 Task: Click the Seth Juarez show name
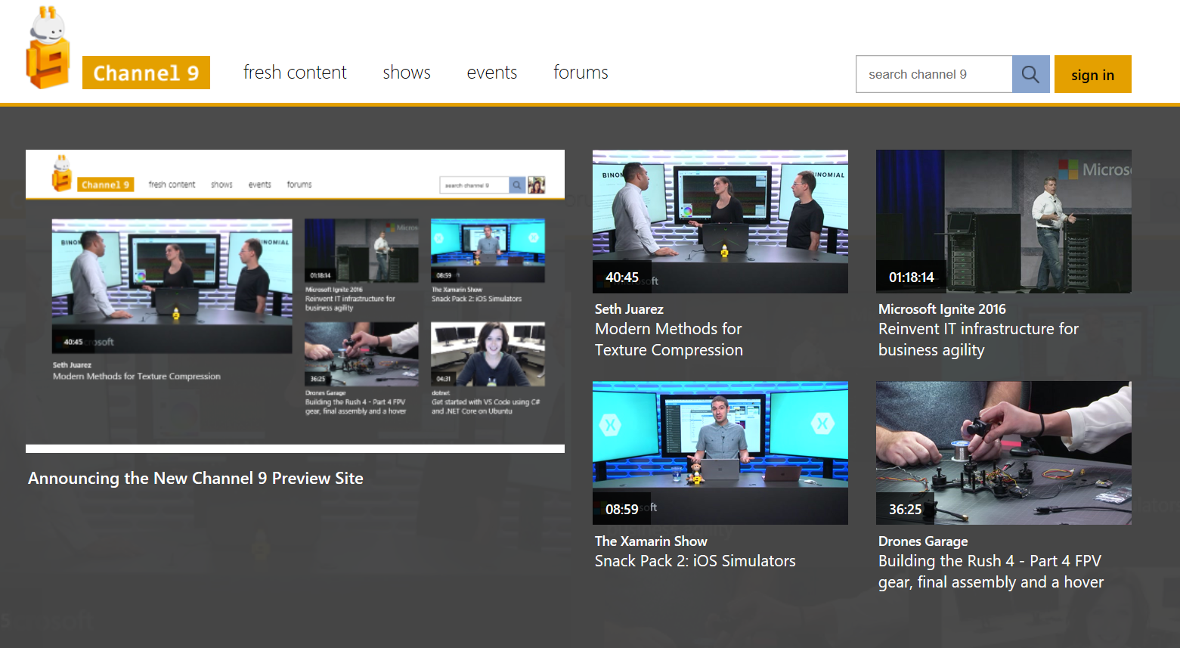(629, 309)
